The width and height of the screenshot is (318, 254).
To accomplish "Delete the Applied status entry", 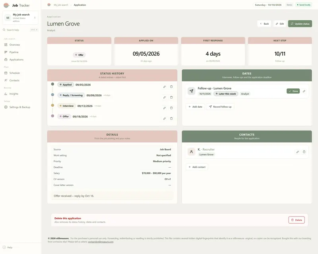I will click(x=171, y=87).
